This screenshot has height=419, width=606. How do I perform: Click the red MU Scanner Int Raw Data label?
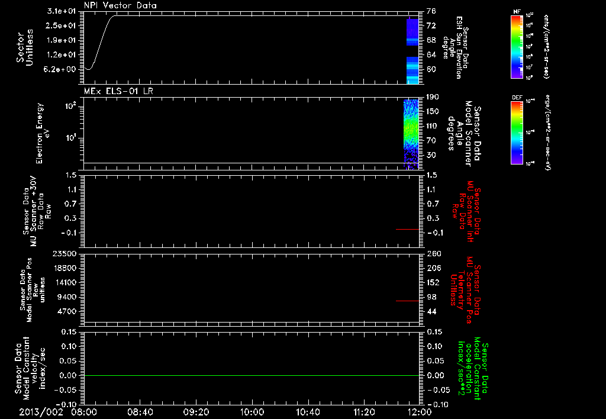466,211
